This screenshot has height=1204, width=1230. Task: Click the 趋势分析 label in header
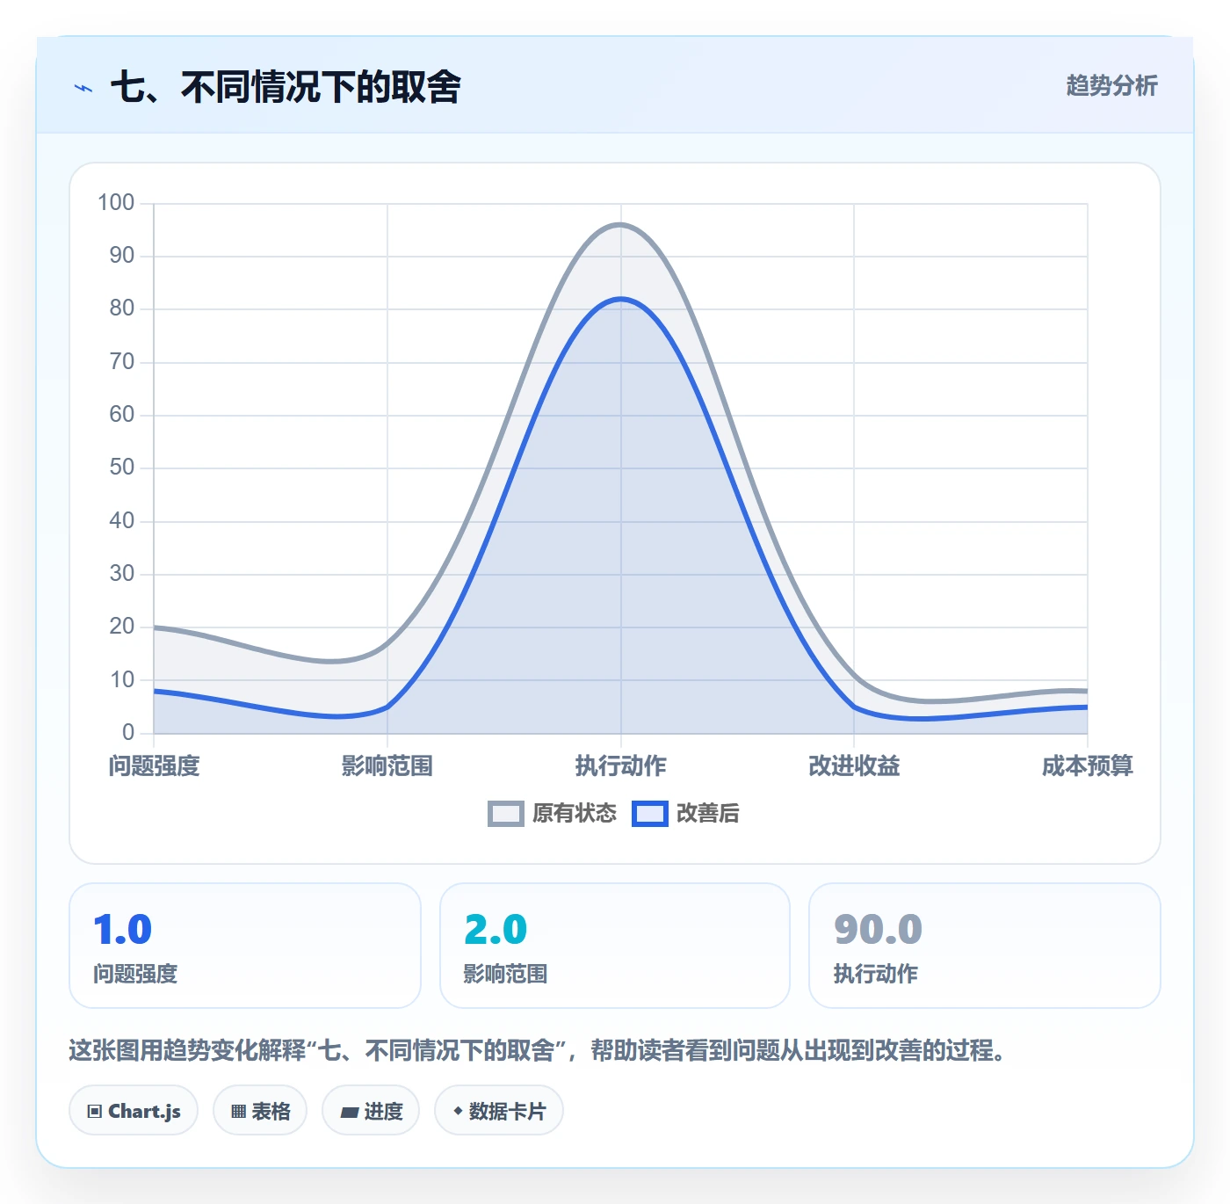click(x=1112, y=86)
